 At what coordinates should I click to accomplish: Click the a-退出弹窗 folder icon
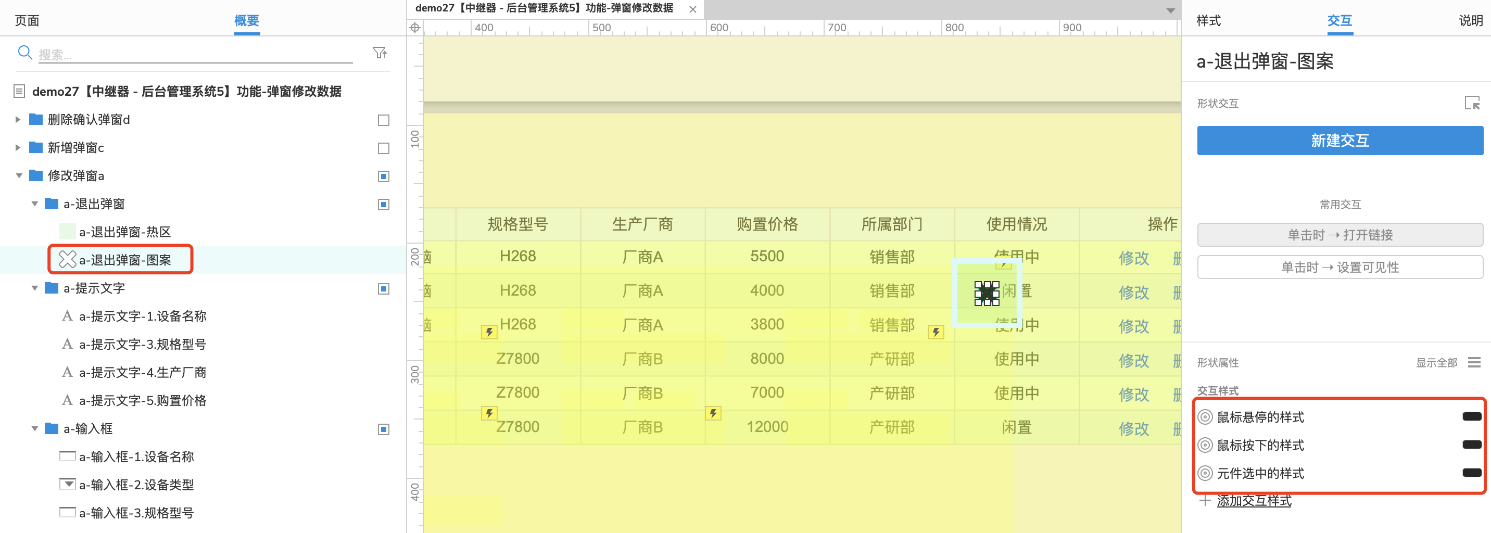pos(52,204)
